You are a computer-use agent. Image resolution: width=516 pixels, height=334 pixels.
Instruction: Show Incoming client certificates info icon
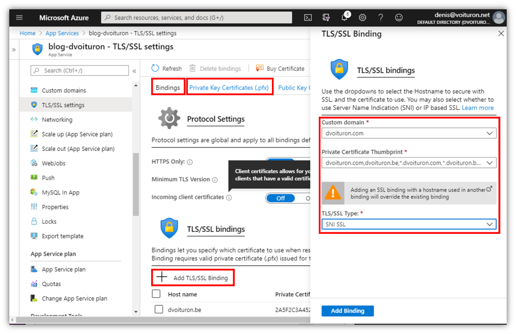pos(229,197)
